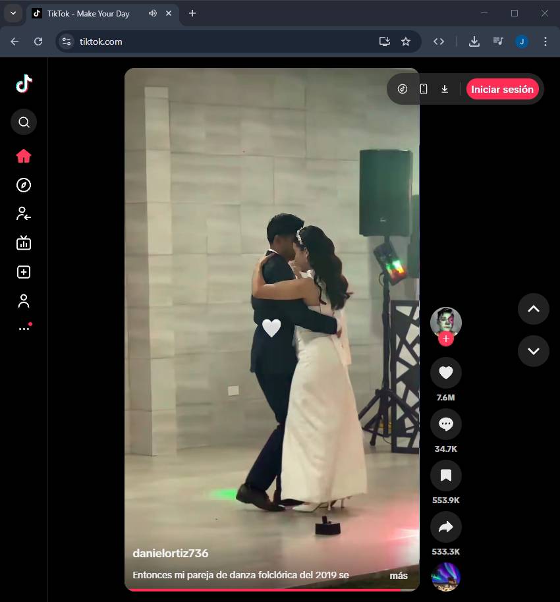This screenshot has width=560, height=602.
Task: Open TikTok search in sidebar
Action: point(24,122)
